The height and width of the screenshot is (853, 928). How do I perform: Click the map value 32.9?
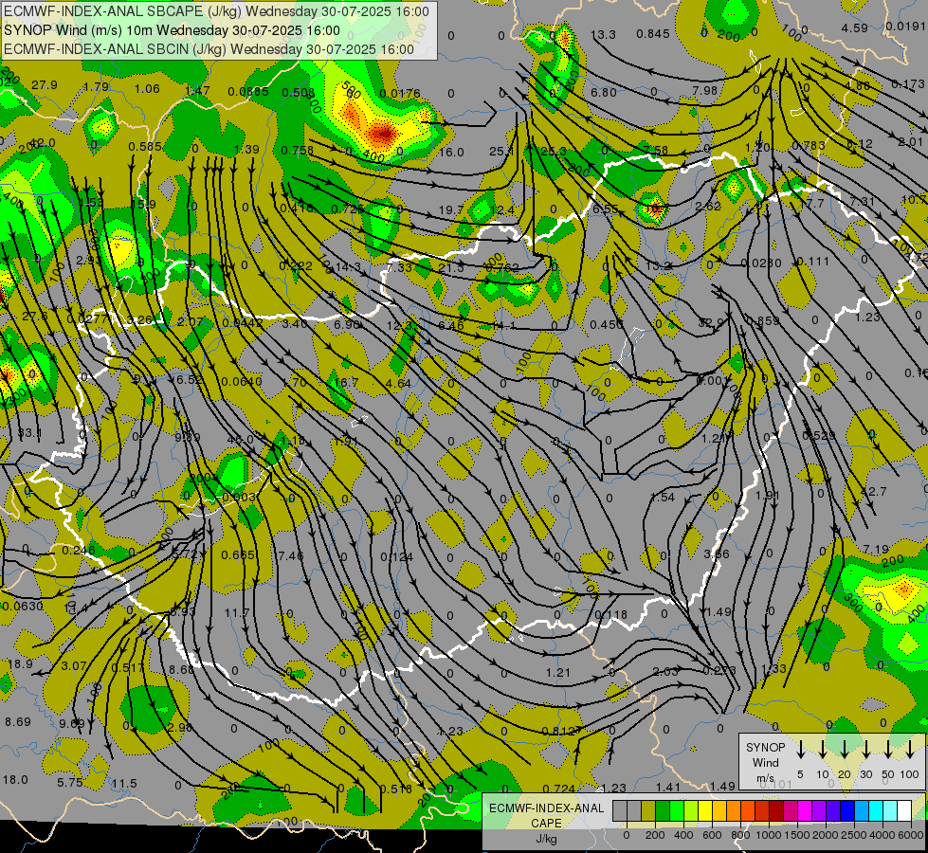[711, 323]
